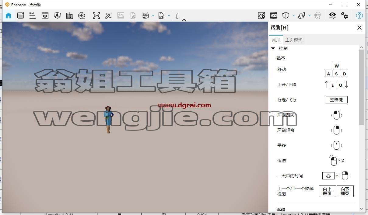Click the 环视四周 mouse icon

coord(336,115)
